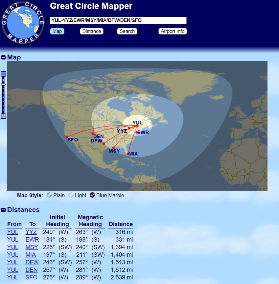Open the DEN airport link in the table
The width and height of the screenshot is (279, 284).
pos(32,270)
